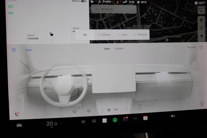
Task: Toggle front windshield defrost in bottom bar
Action: tap(83, 122)
